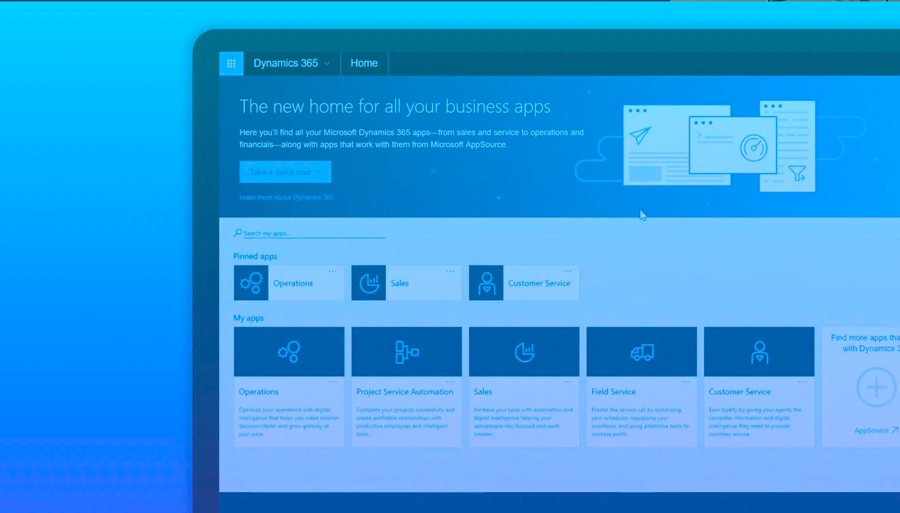
Task: Click the funnel filter illustration icon
Action: [x=797, y=173]
